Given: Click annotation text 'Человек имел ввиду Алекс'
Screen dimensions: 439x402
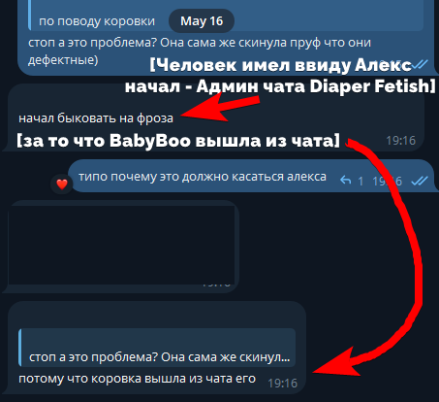Looking at the screenshot, I should pyautogui.click(x=280, y=65).
